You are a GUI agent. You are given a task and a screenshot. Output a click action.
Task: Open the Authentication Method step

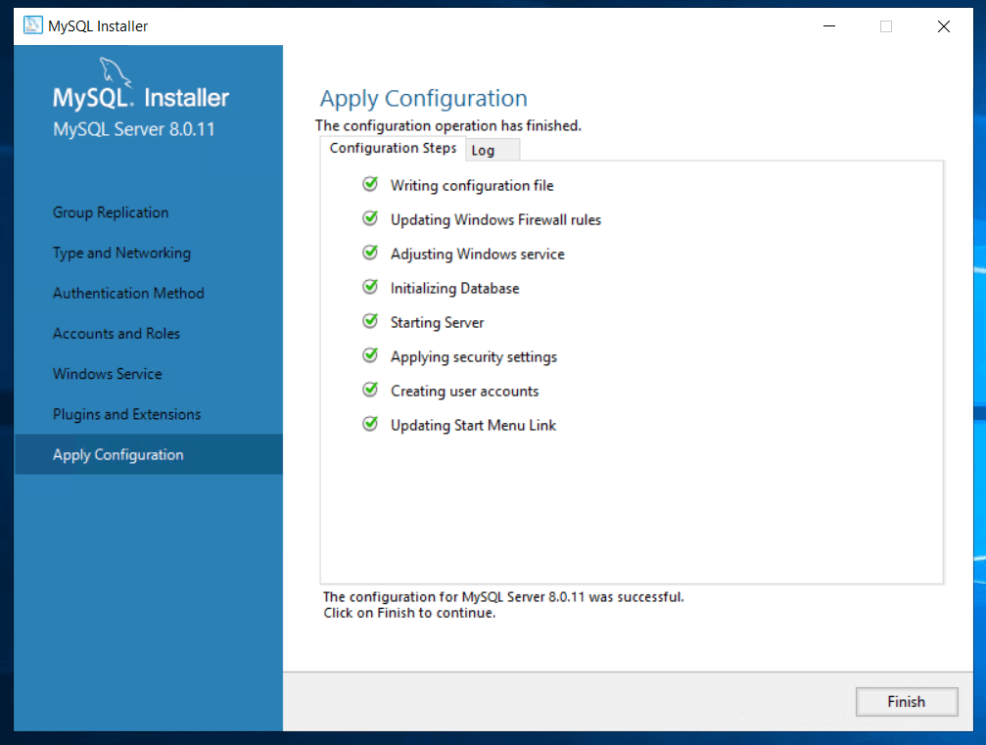pyautogui.click(x=128, y=293)
